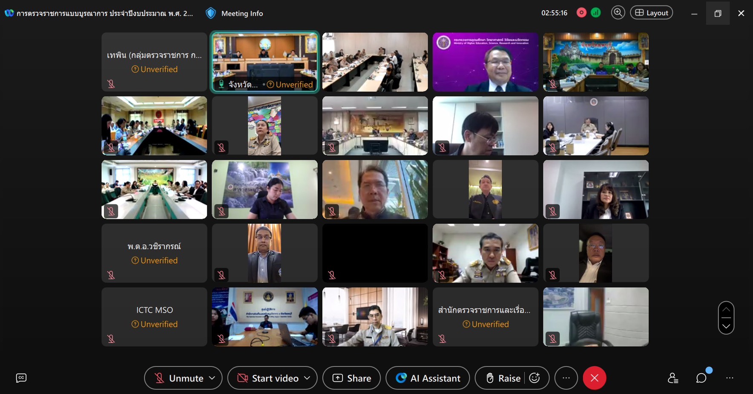Go to next page of participant videos
This screenshot has width=753, height=394.
pos(726,327)
